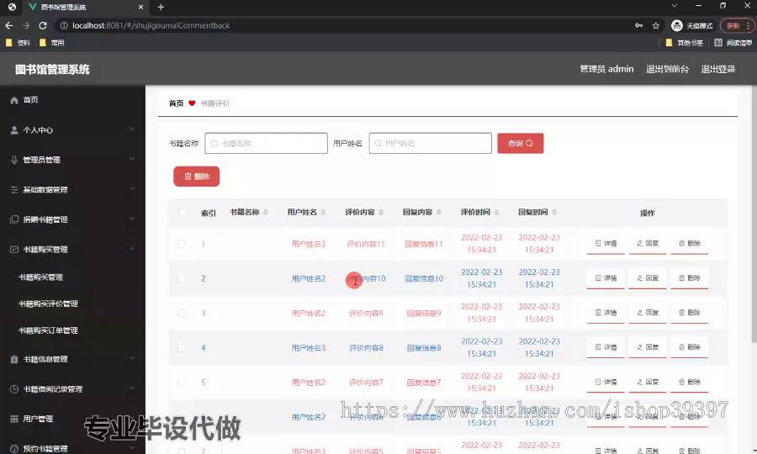Click the red heart breadcrumb icon
This screenshot has height=454, width=757.
192,103
